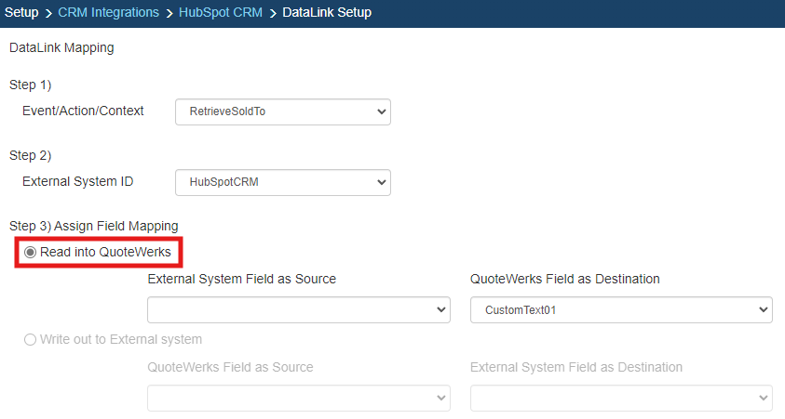Open the empty External System Field as Source dropdown
The height and width of the screenshot is (419, 785).
click(x=298, y=310)
